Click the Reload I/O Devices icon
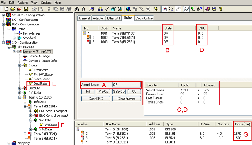Image resolution: width=252 pixels, height=145 pixels. click(135, 9)
